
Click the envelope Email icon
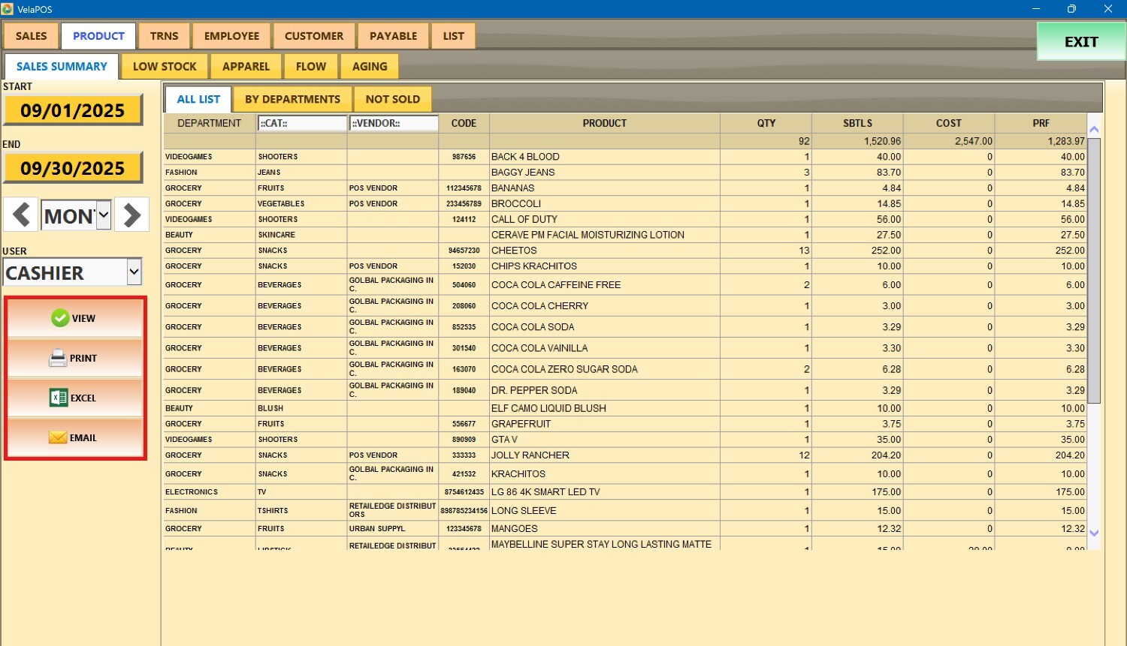coord(58,438)
